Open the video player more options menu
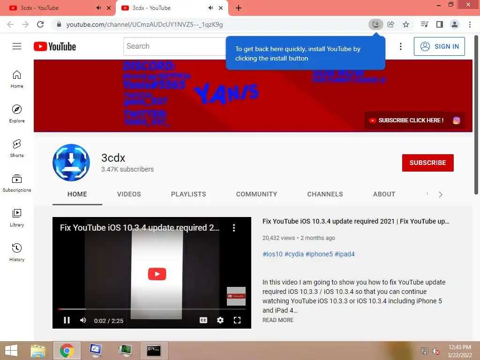Viewport: 480px width, 360px height. point(234,228)
